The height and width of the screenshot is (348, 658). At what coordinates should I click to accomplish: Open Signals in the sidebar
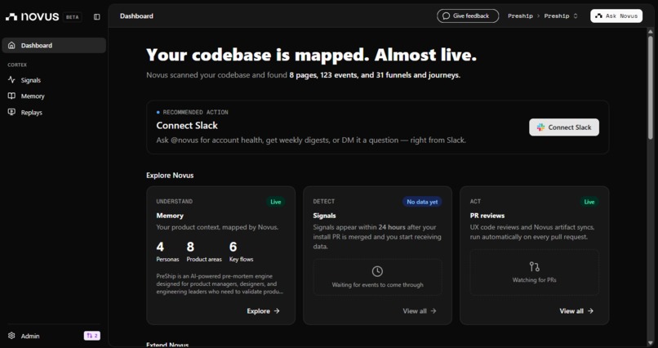tap(54, 80)
